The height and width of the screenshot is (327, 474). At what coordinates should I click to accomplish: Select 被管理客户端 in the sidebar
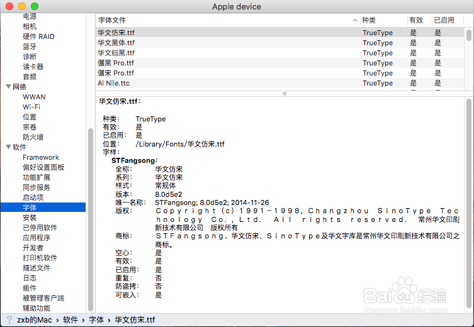(x=43, y=298)
